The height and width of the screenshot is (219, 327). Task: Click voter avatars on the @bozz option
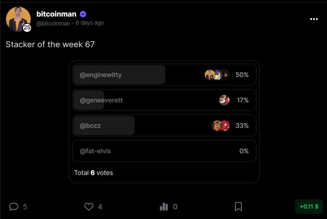pyautogui.click(x=221, y=125)
